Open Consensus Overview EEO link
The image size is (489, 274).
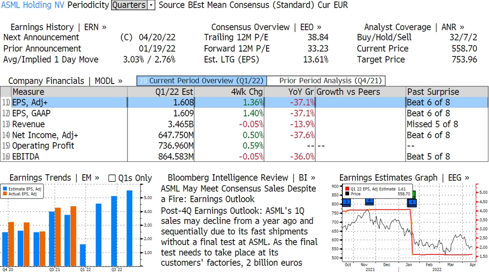click(x=266, y=27)
